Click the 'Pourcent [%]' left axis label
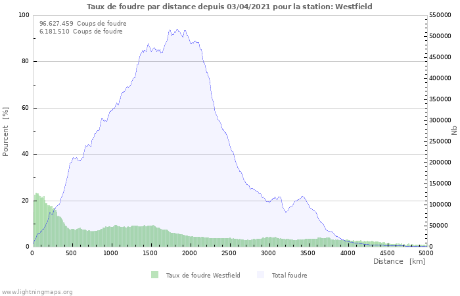Image resolution: width=460 pixels, height=296 pixels. 6,132
